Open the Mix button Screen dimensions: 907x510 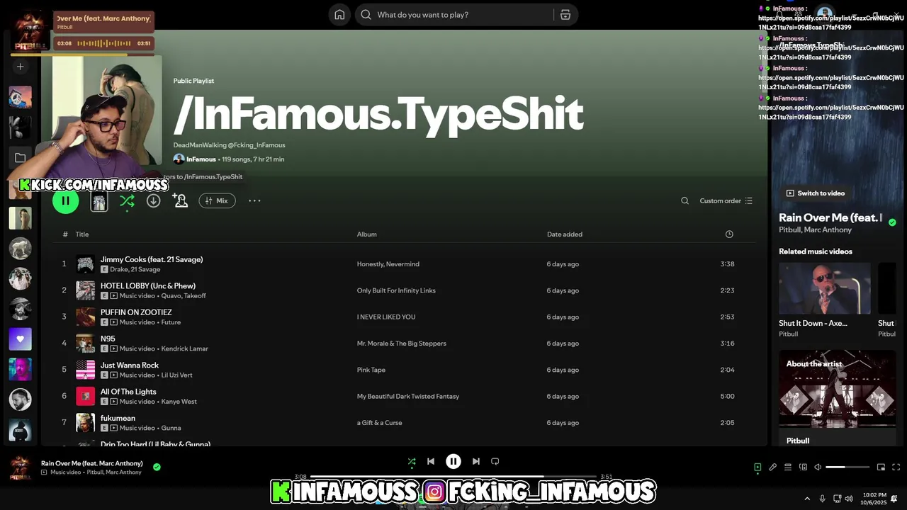point(217,200)
